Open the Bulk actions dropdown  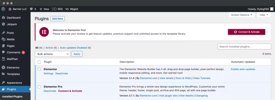(53, 54)
